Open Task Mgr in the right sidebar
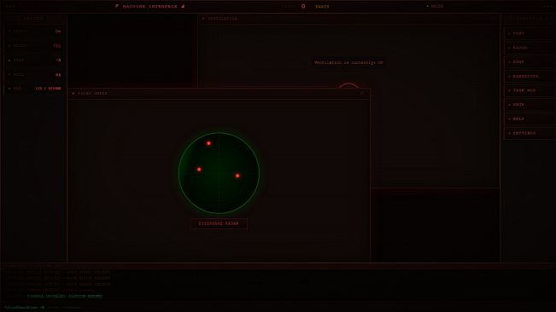556x312 pixels. click(x=530, y=90)
